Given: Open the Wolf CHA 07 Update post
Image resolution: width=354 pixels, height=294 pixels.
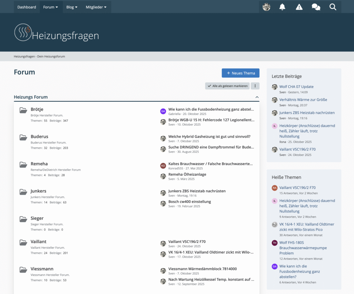Looking at the screenshot, I should click(x=296, y=86).
